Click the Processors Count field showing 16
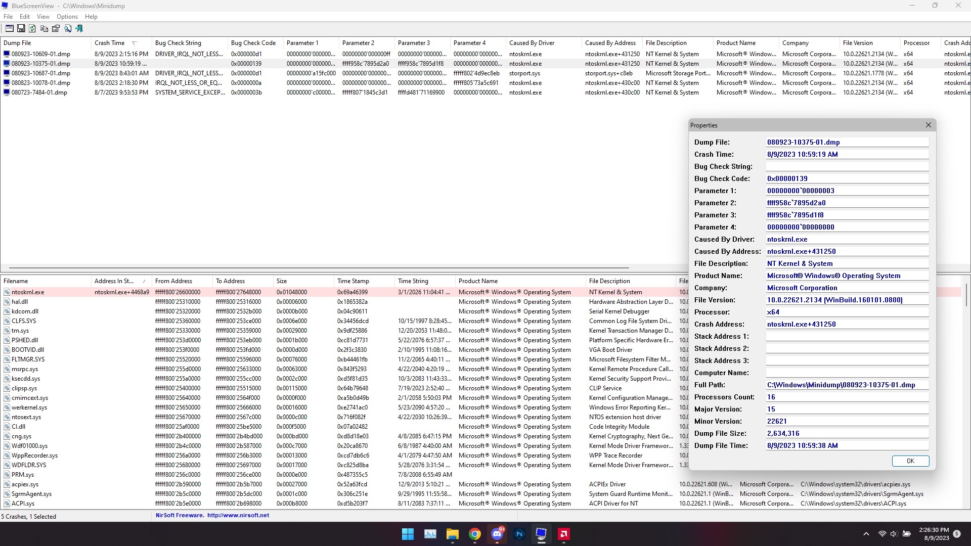 tap(847, 397)
